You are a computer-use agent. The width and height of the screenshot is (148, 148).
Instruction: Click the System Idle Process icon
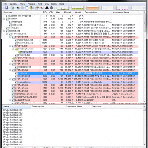(x=7, y=16)
